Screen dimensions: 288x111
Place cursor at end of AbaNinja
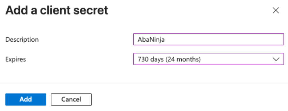165,39
